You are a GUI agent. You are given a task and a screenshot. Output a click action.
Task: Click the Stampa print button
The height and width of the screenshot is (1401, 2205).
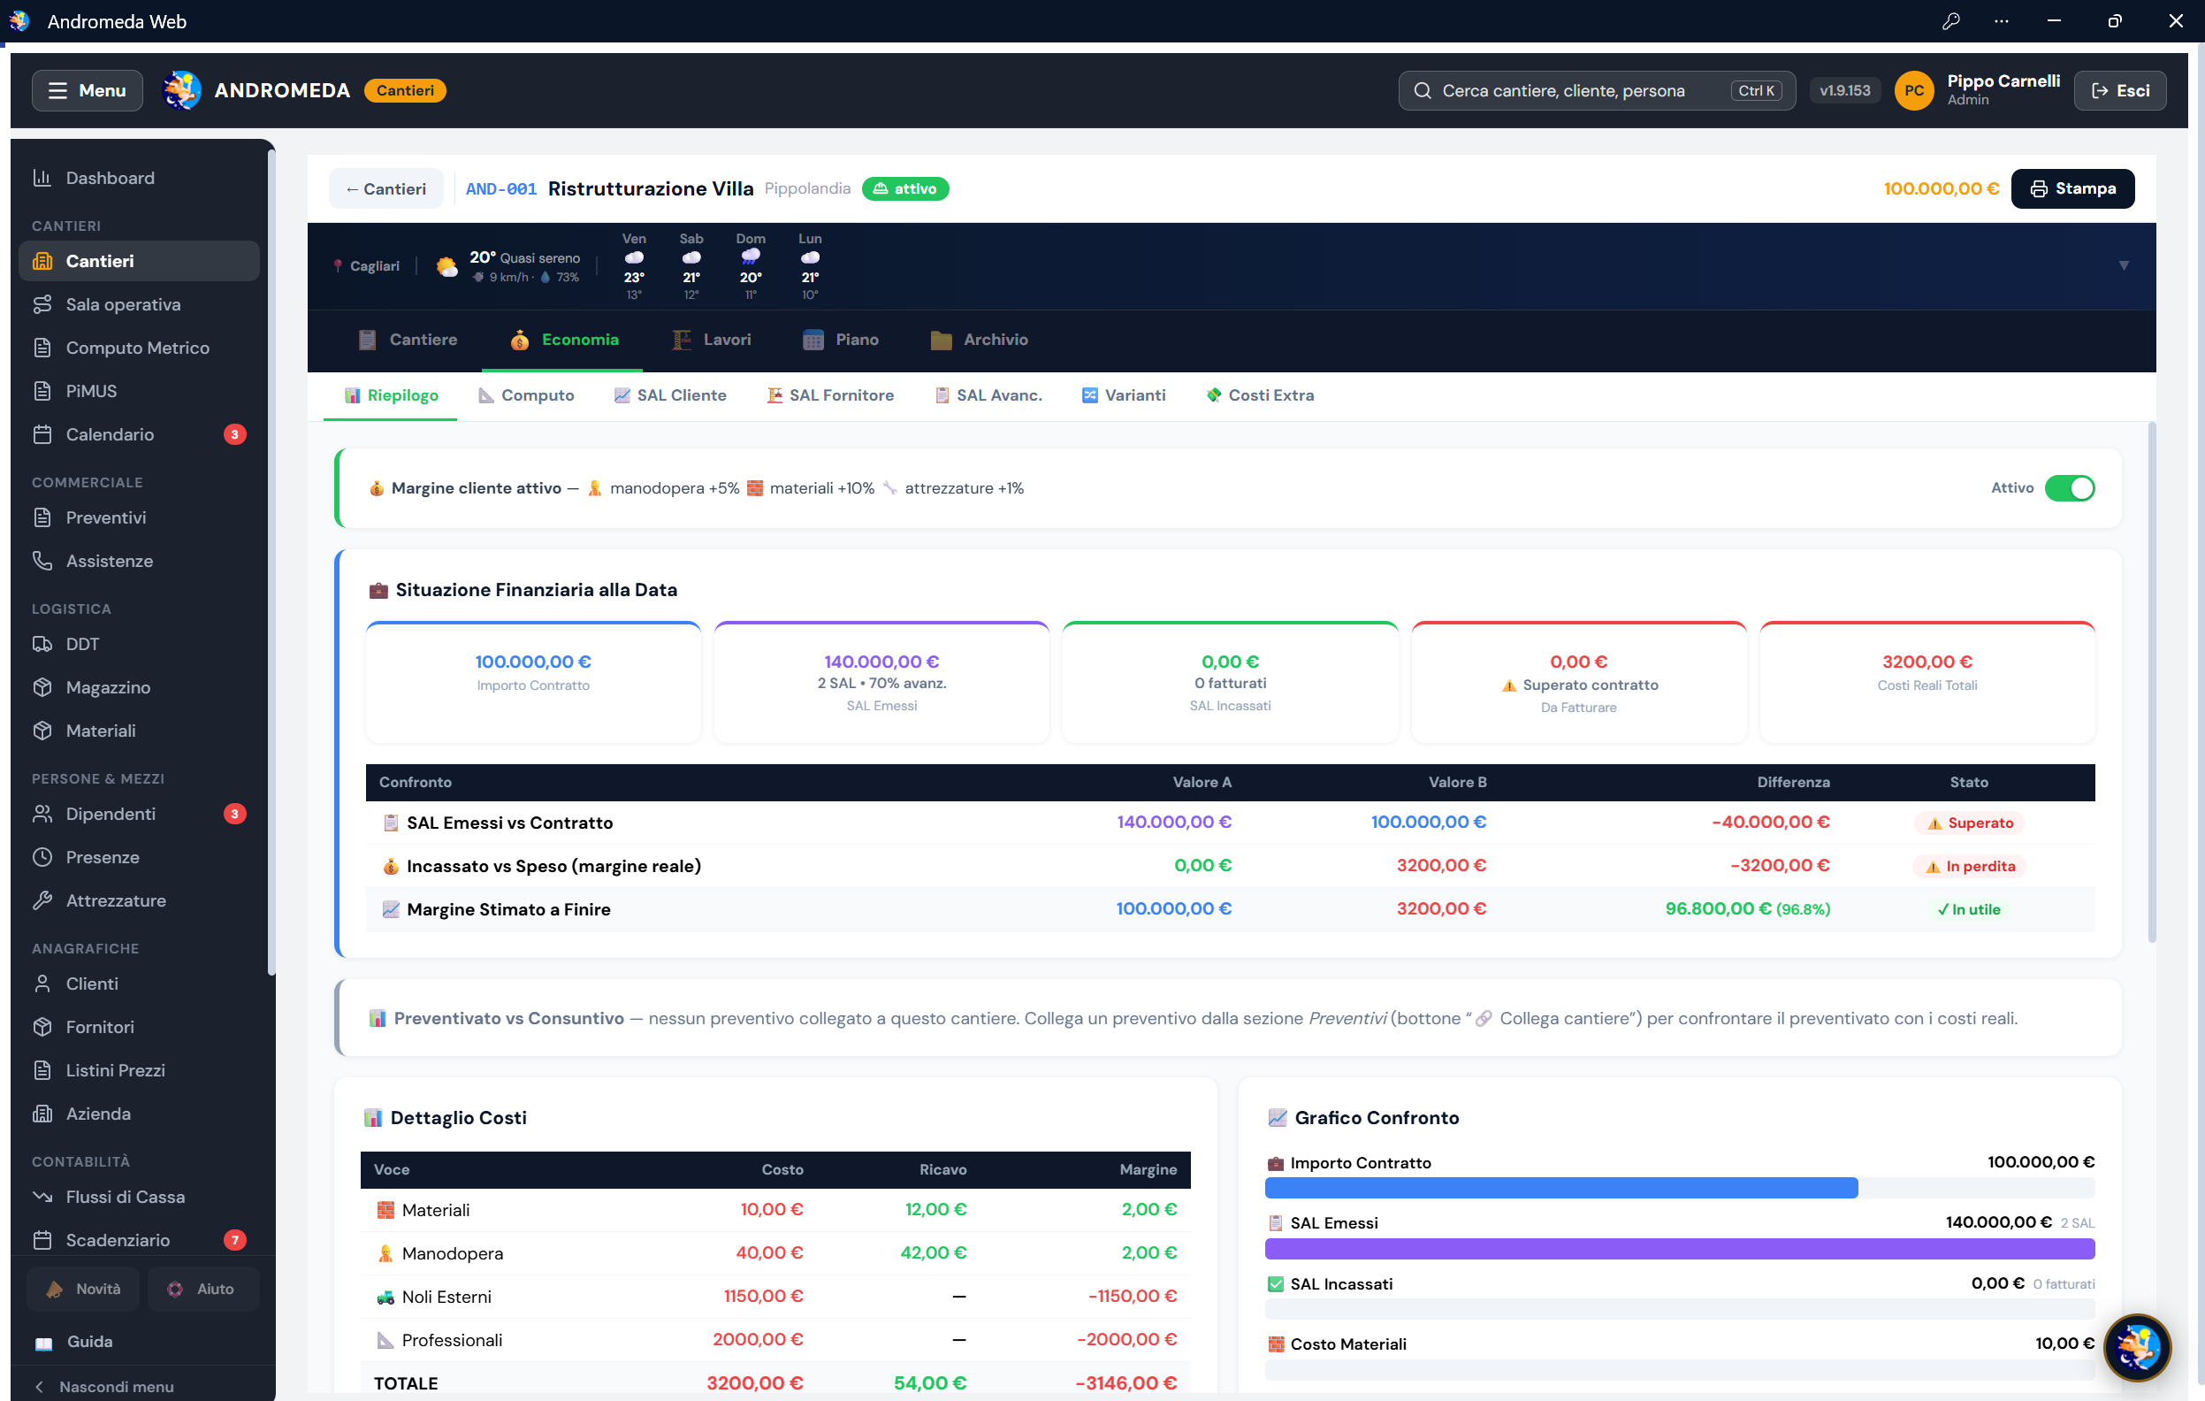2072,188
